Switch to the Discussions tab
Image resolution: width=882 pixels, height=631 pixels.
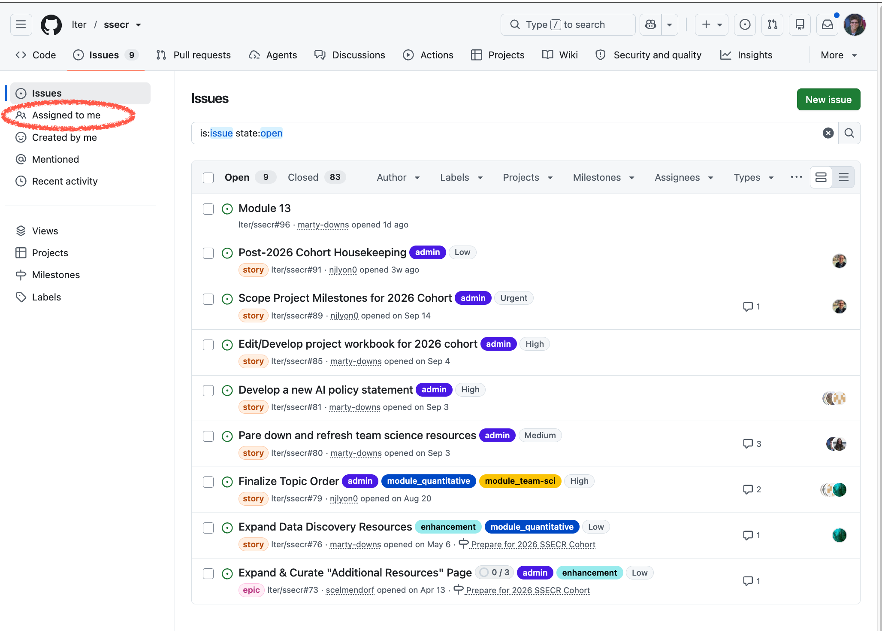point(350,55)
